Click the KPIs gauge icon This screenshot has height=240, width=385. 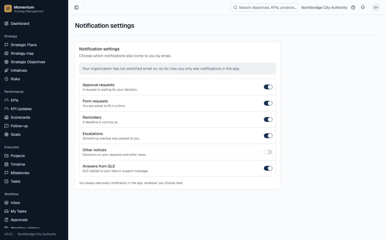(6, 100)
